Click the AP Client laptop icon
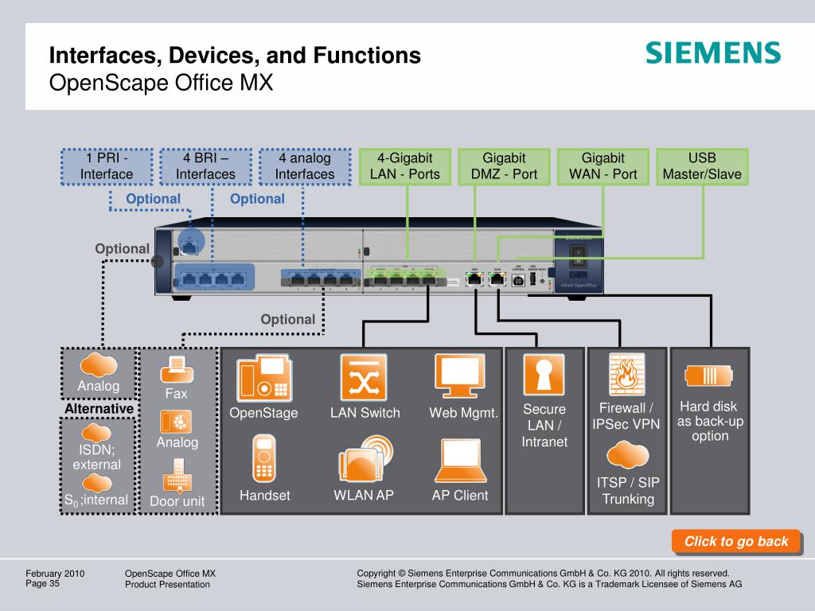The height and width of the screenshot is (611, 815). [461, 461]
